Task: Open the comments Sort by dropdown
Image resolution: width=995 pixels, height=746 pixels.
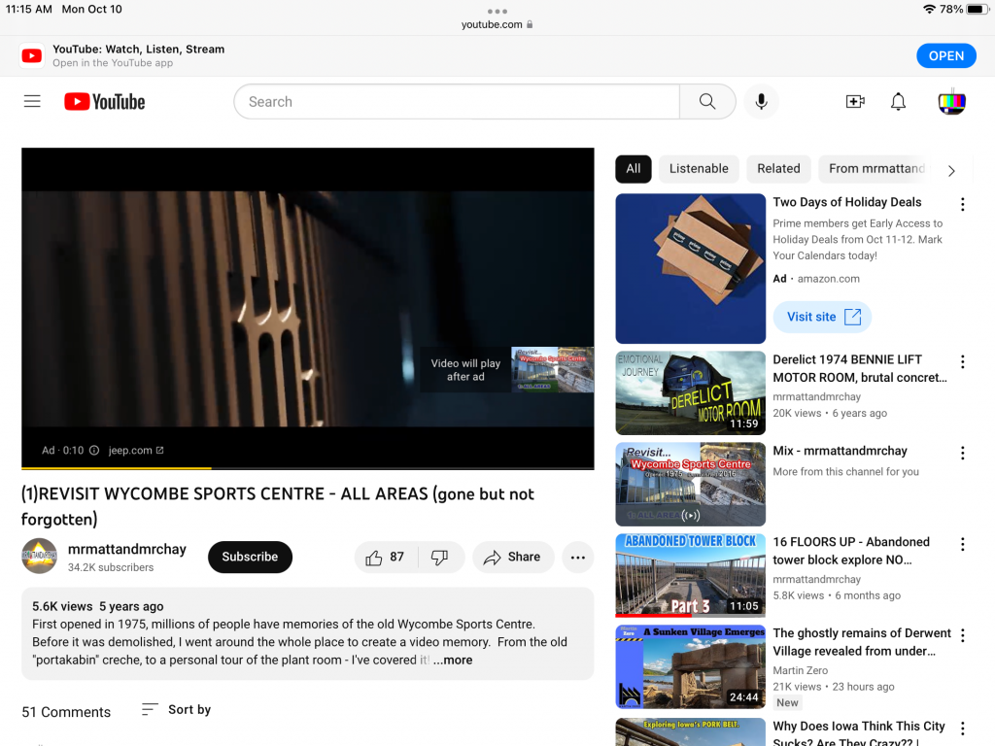Action: [176, 710]
